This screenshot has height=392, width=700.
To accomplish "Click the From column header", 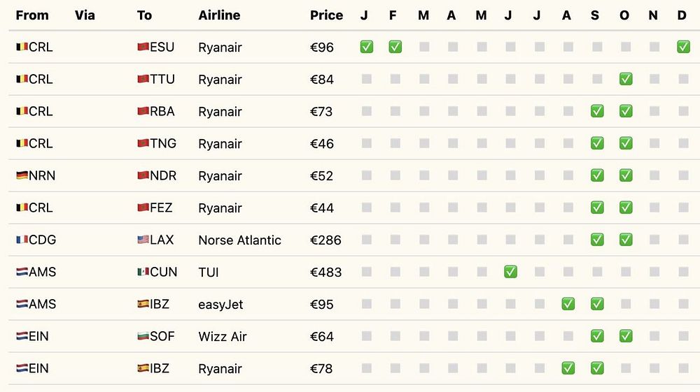I will coord(32,15).
